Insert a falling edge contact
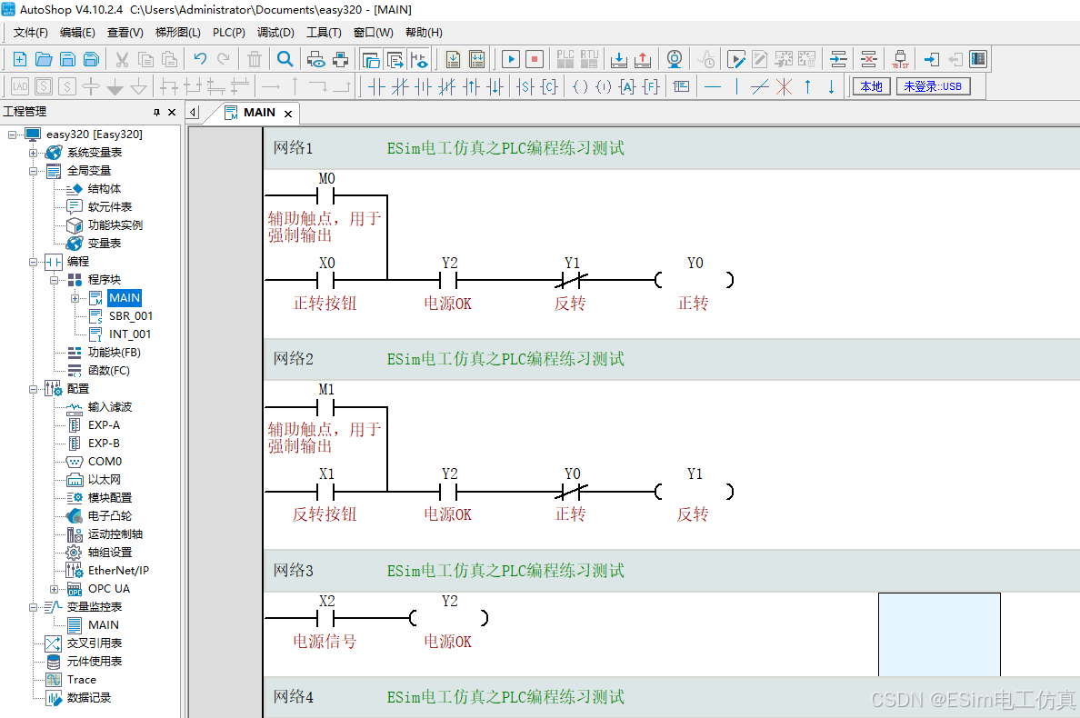Image resolution: width=1080 pixels, height=718 pixels. (x=495, y=86)
